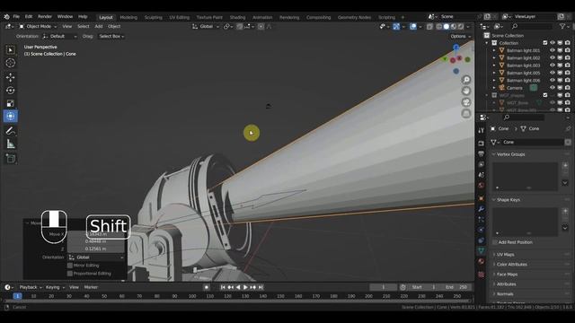
Task: Open the viewport Add menu
Action: pos(99,26)
